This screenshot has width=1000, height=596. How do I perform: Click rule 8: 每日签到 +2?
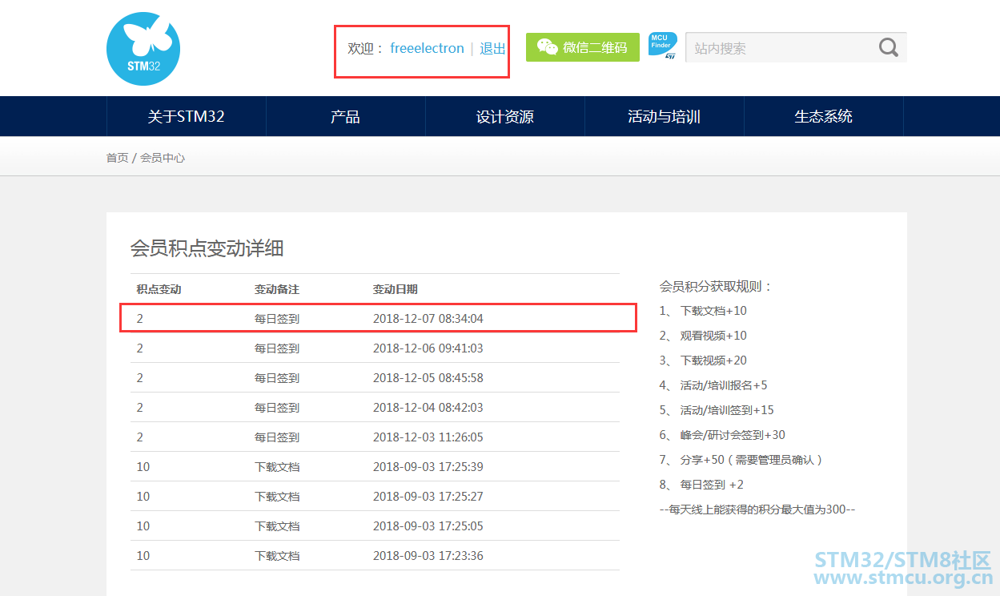pos(701,485)
